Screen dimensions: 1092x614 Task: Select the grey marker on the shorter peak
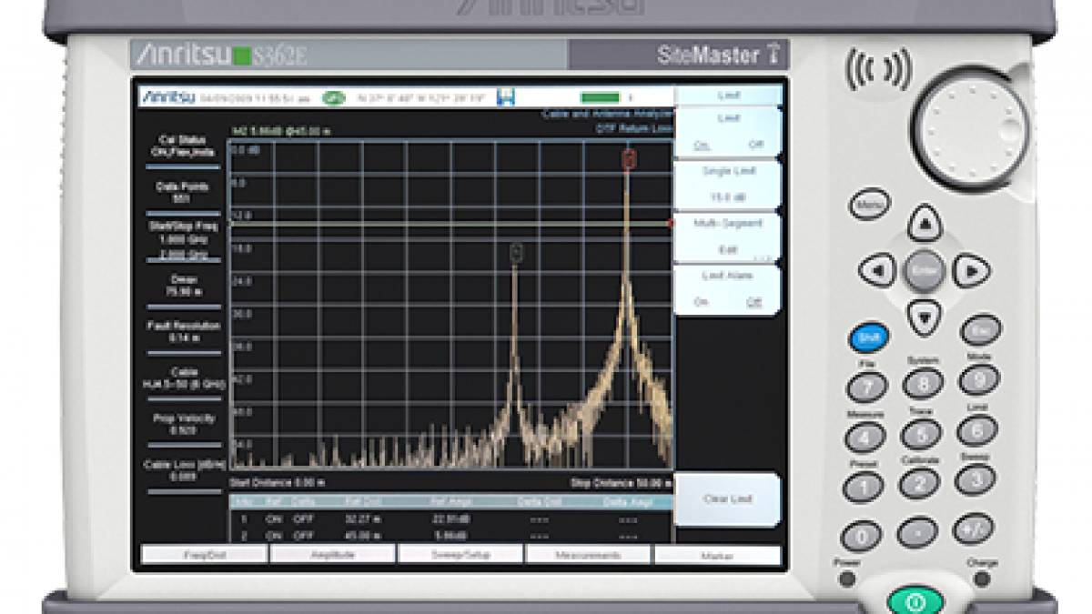[516, 252]
